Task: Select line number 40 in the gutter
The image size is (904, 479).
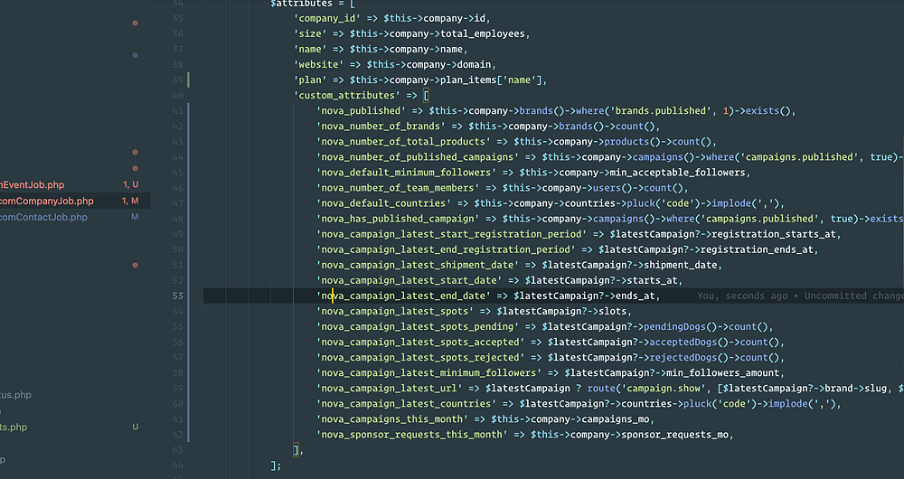Action: point(177,96)
